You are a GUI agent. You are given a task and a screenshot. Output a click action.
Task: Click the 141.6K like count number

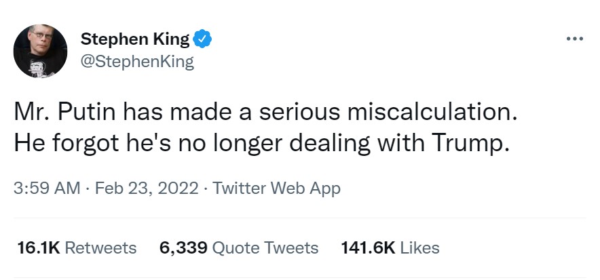[367, 248]
